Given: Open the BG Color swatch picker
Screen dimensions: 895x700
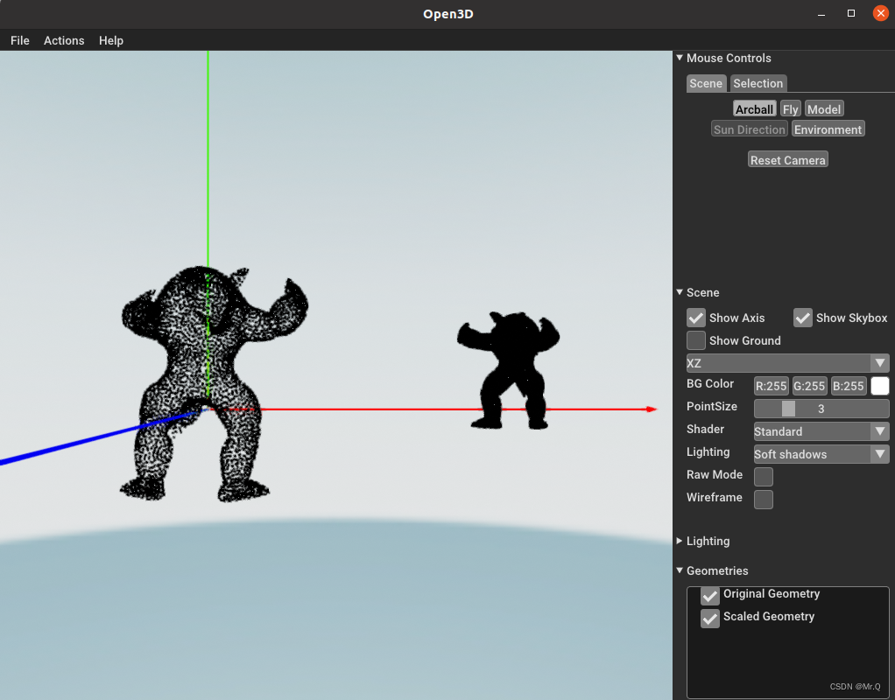Looking at the screenshot, I should click(879, 385).
